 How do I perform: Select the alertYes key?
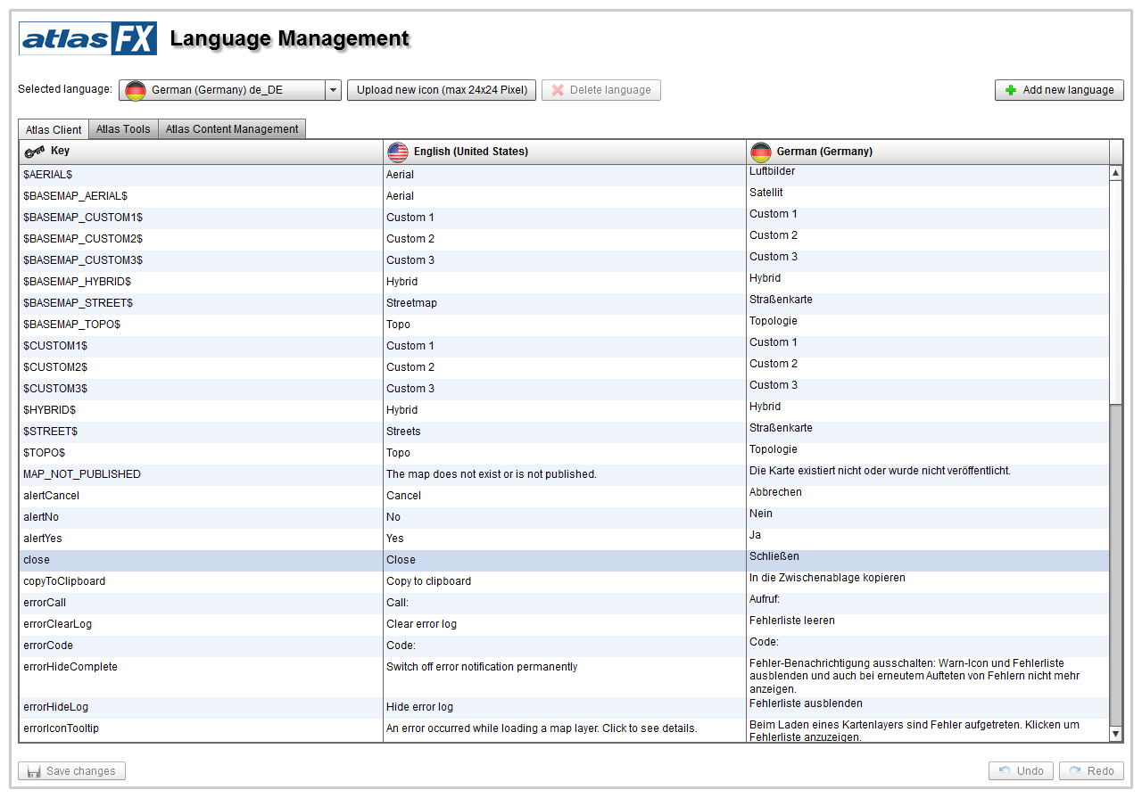click(x=43, y=539)
